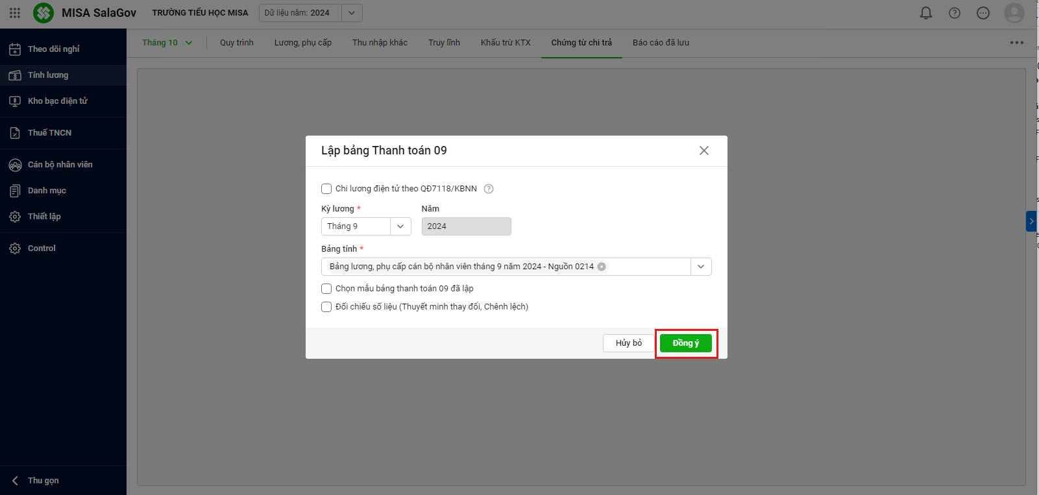Click the notification bell icon
This screenshot has width=1039, height=495.
pyautogui.click(x=926, y=13)
